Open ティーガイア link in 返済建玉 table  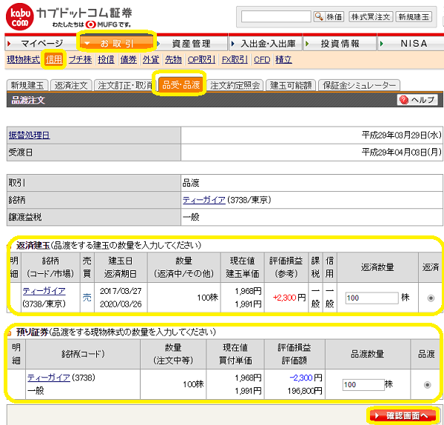pos(44,291)
